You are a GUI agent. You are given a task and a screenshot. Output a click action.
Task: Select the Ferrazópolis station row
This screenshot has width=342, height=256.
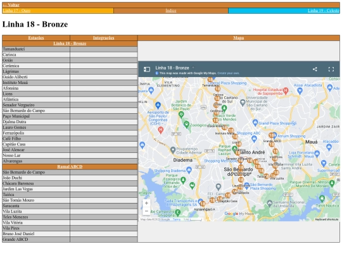[x=70, y=133]
